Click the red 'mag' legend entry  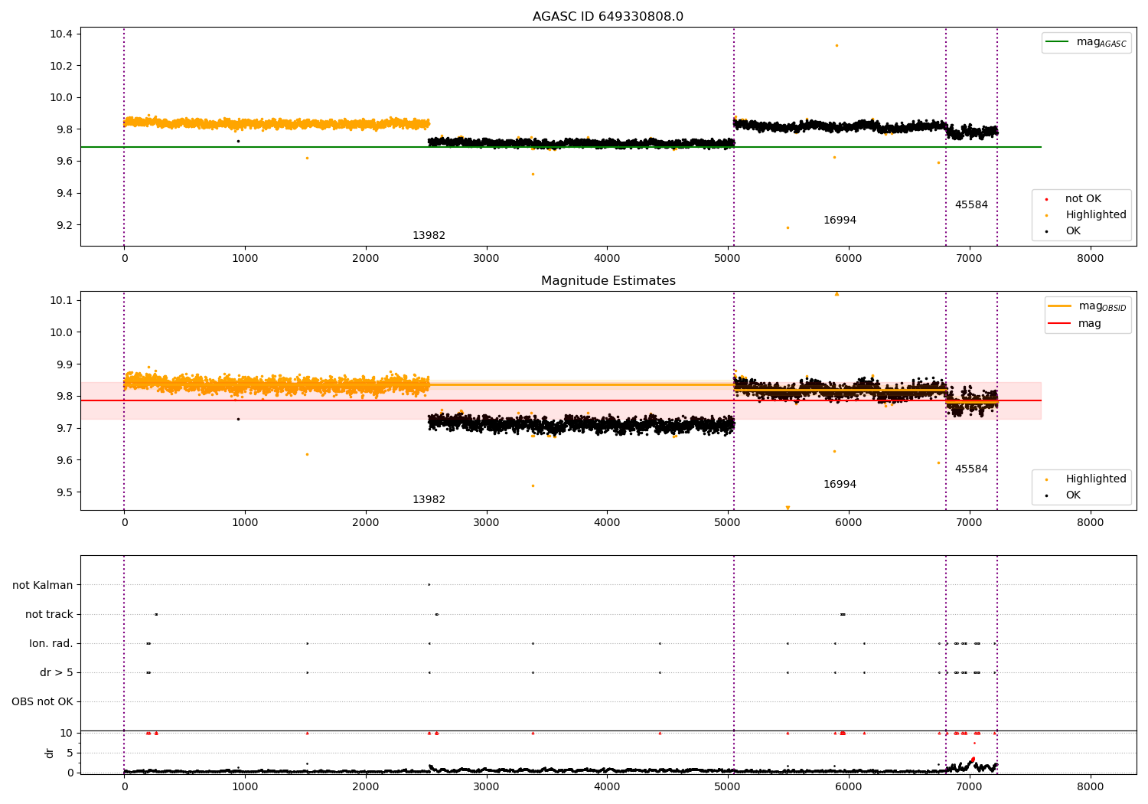(x=1075, y=324)
